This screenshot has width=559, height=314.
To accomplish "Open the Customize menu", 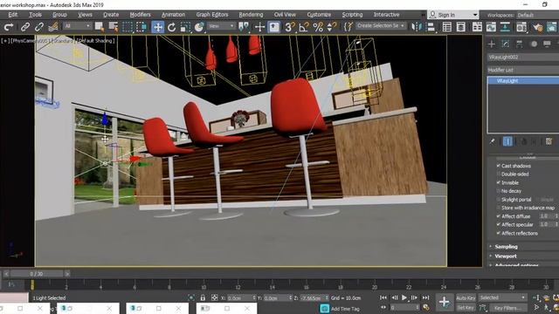I will point(319,15).
